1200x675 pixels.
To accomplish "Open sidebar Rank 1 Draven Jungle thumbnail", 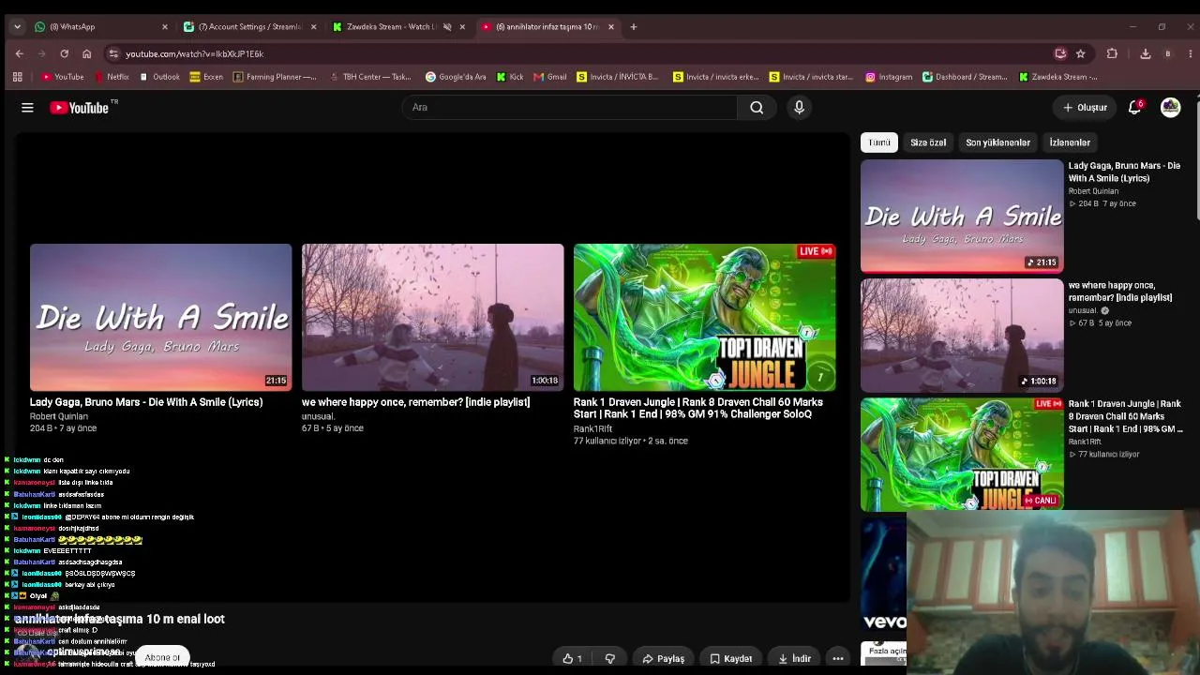I will [x=962, y=454].
